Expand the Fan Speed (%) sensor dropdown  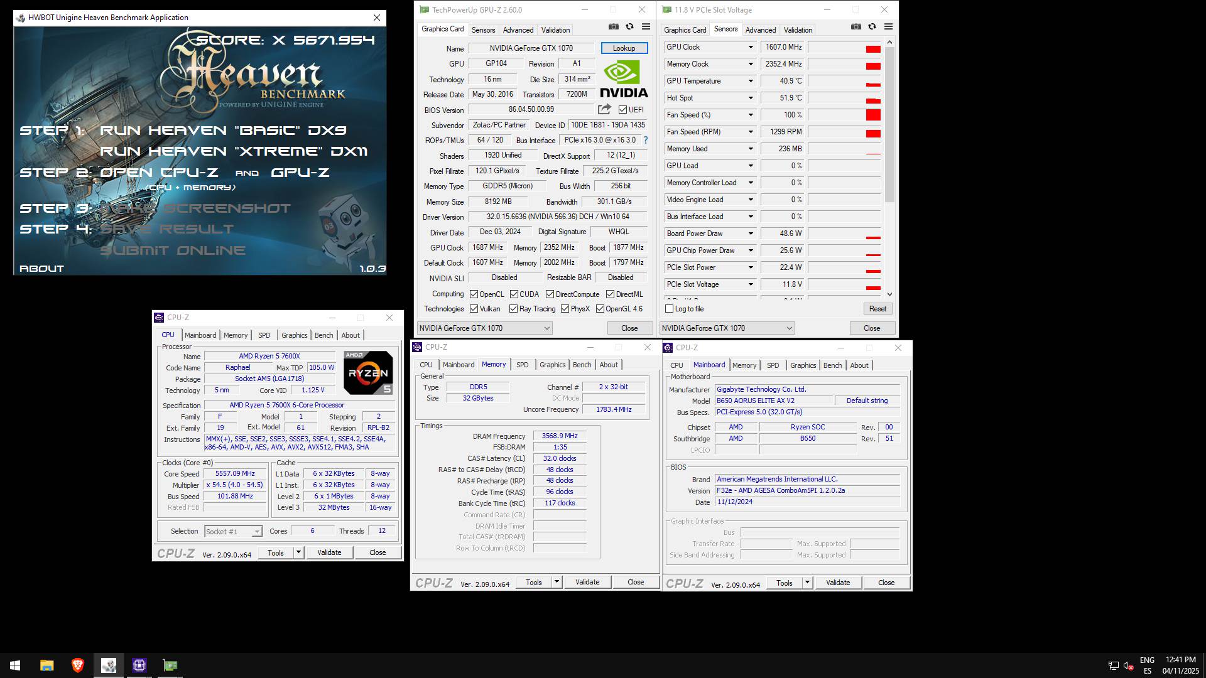coord(750,115)
